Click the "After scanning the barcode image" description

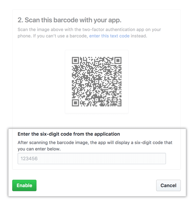[x=95, y=146]
